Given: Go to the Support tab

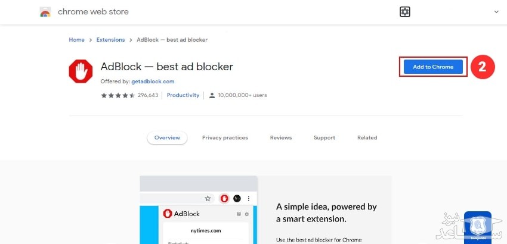Looking at the screenshot, I should click(x=324, y=137).
